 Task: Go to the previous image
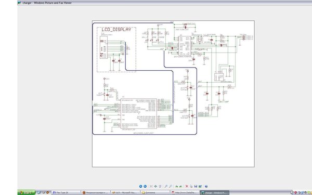141,186
